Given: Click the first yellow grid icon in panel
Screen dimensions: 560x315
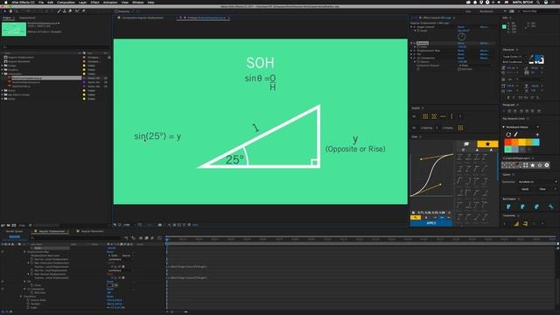Looking at the screenshot, I should tap(425, 116).
